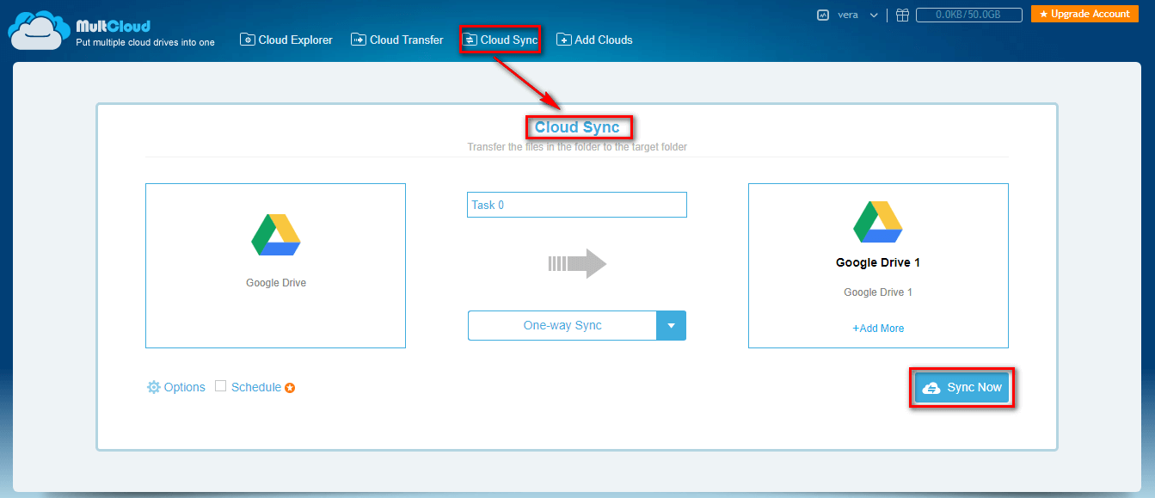Open Cloud Transfer from top navigation
This screenshot has height=498, width=1155.
[397, 40]
